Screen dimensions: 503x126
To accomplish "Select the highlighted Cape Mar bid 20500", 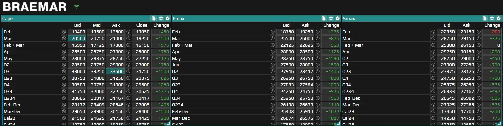I will point(77,38).
